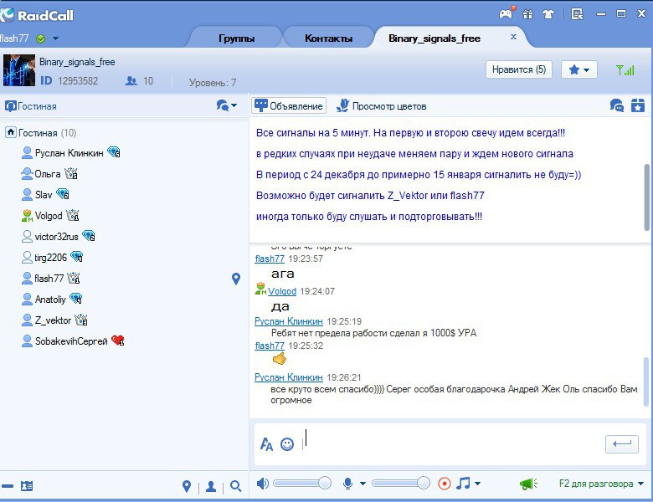This screenshot has height=502, width=653.
Task: Switch to the Группы tab
Action: click(x=236, y=38)
